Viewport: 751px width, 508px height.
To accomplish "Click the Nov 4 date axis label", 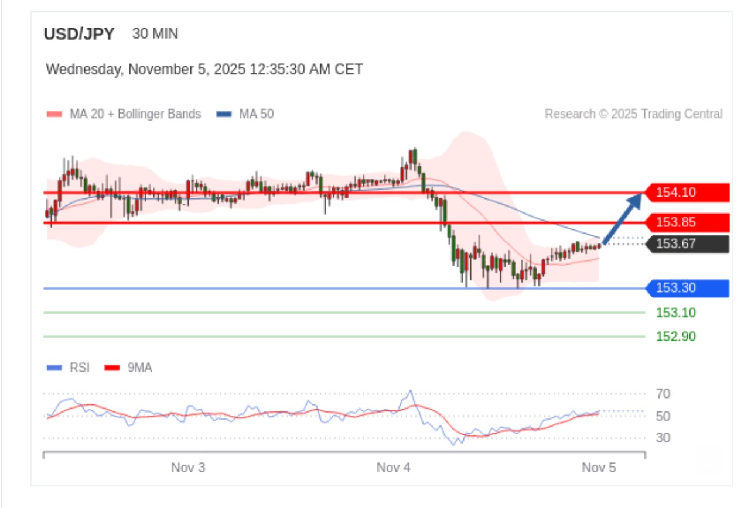I will pos(394,468).
